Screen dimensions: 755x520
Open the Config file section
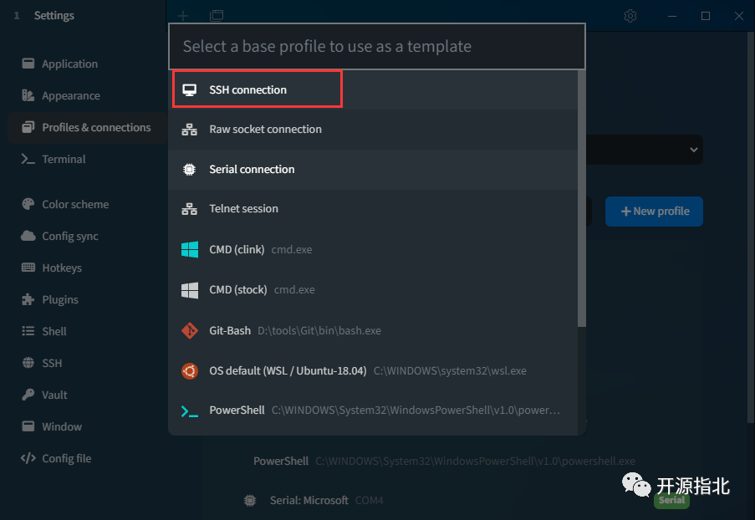(66, 459)
